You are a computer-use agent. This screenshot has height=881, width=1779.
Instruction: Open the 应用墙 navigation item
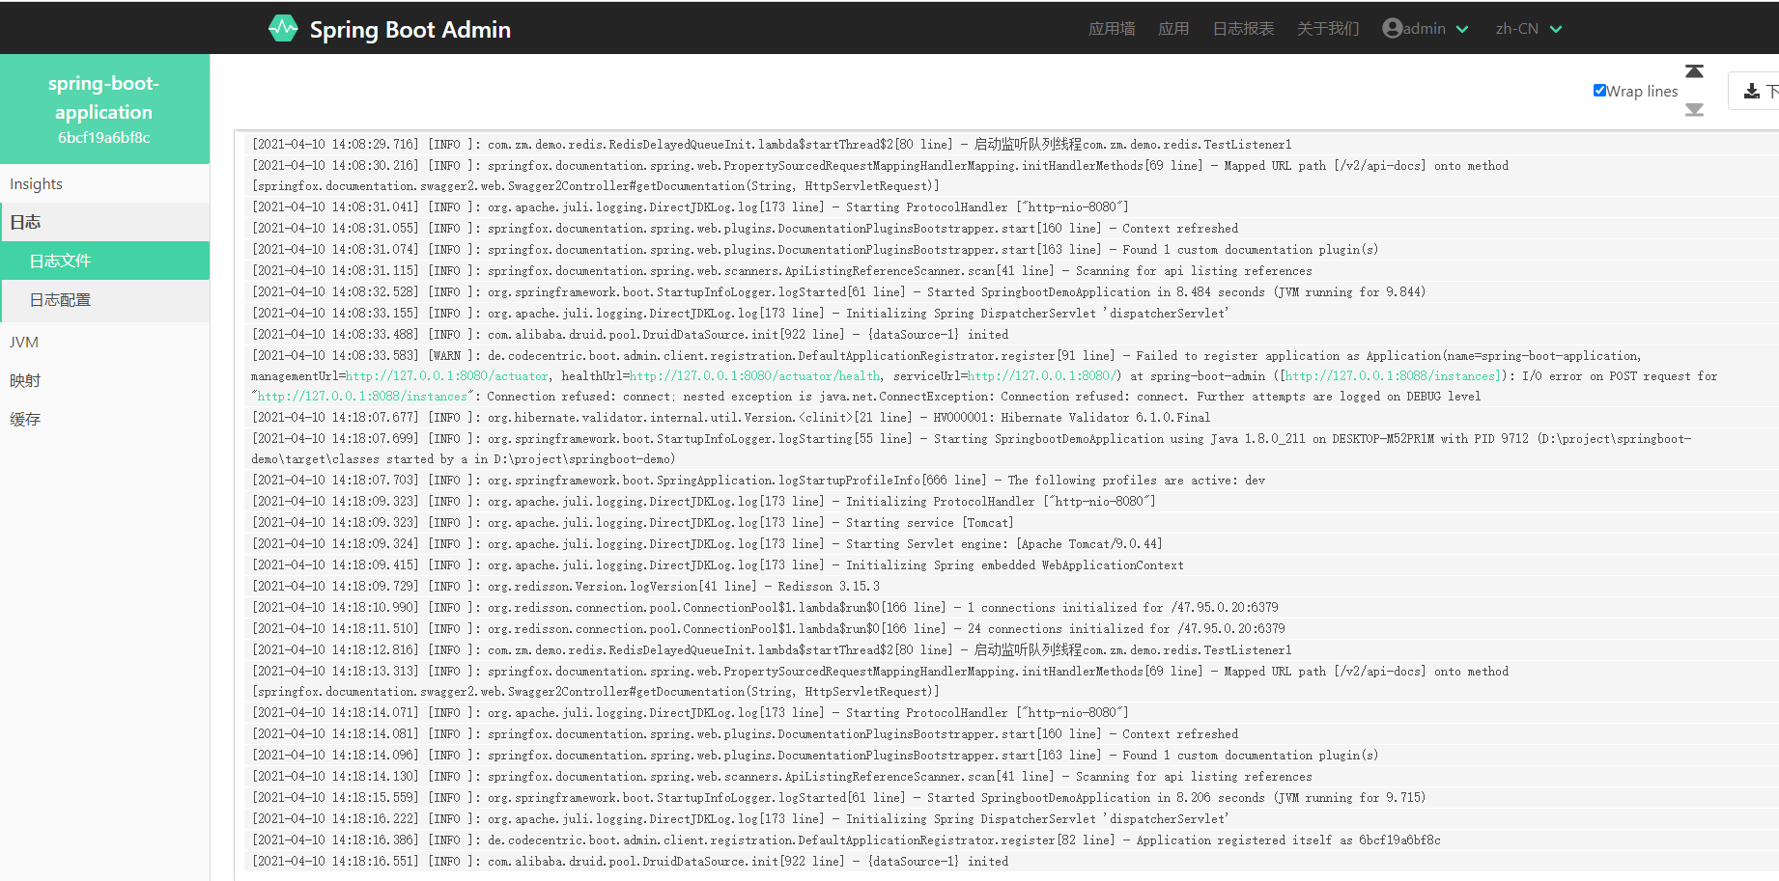1112,28
